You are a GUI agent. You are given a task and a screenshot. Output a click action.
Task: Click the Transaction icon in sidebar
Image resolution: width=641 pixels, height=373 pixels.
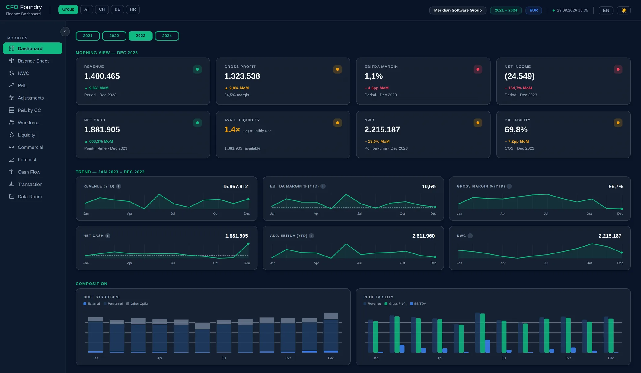(11, 184)
